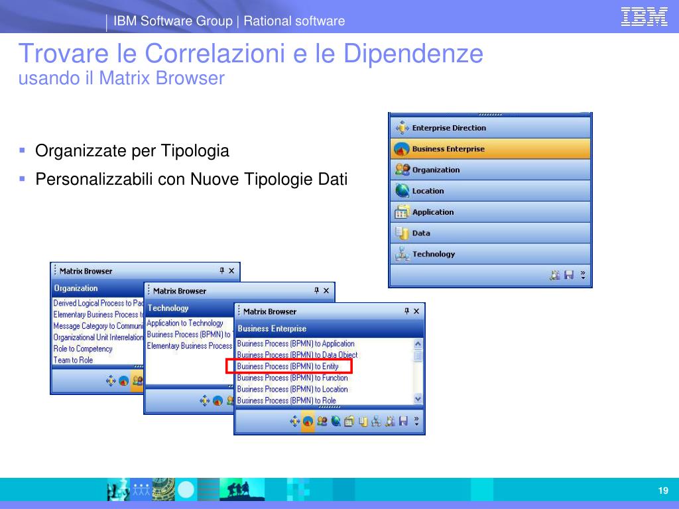679x509 pixels.
Task: Click the 'Business Enterprise' panel header bar
Action: pyautogui.click(x=329, y=329)
